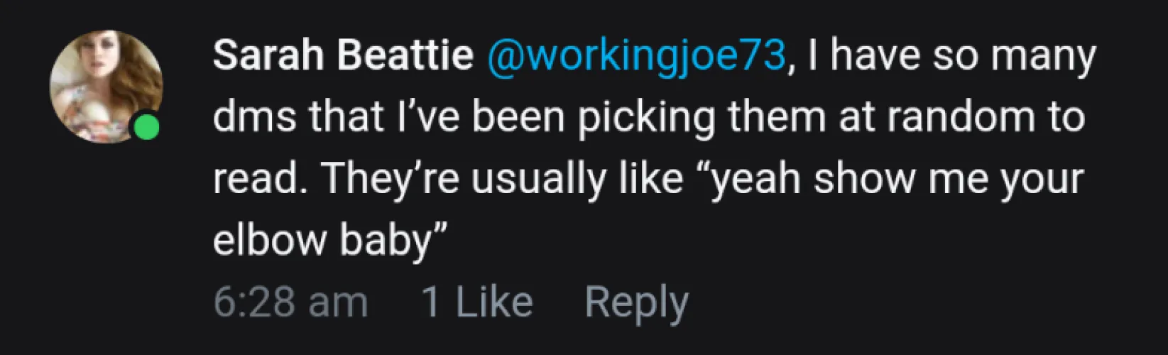Like the comment via '1 Like'
The height and width of the screenshot is (355, 1168).
(x=476, y=302)
